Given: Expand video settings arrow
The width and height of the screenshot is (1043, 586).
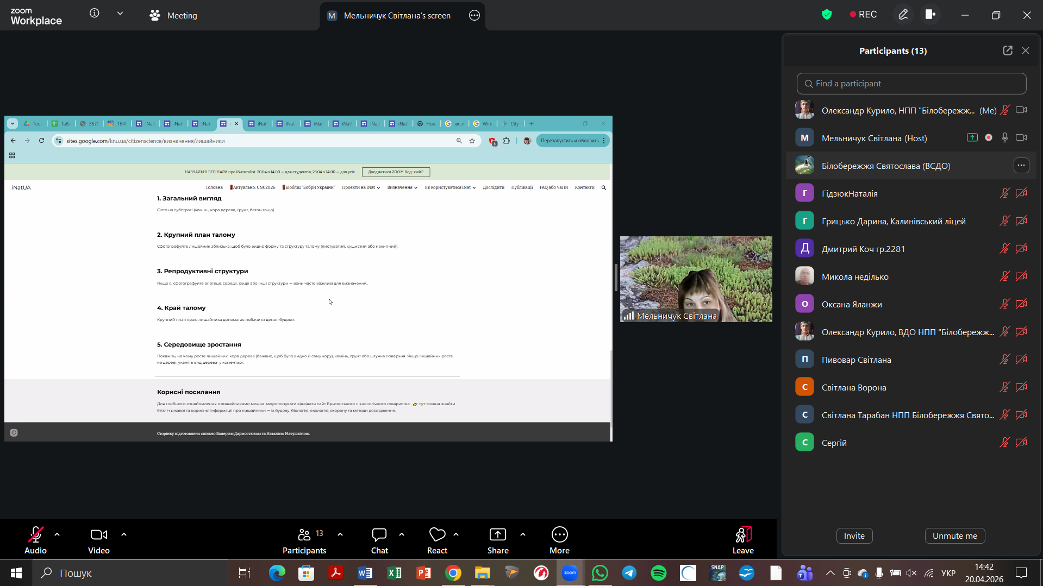Looking at the screenshot, I should click(x=124, y=534).
